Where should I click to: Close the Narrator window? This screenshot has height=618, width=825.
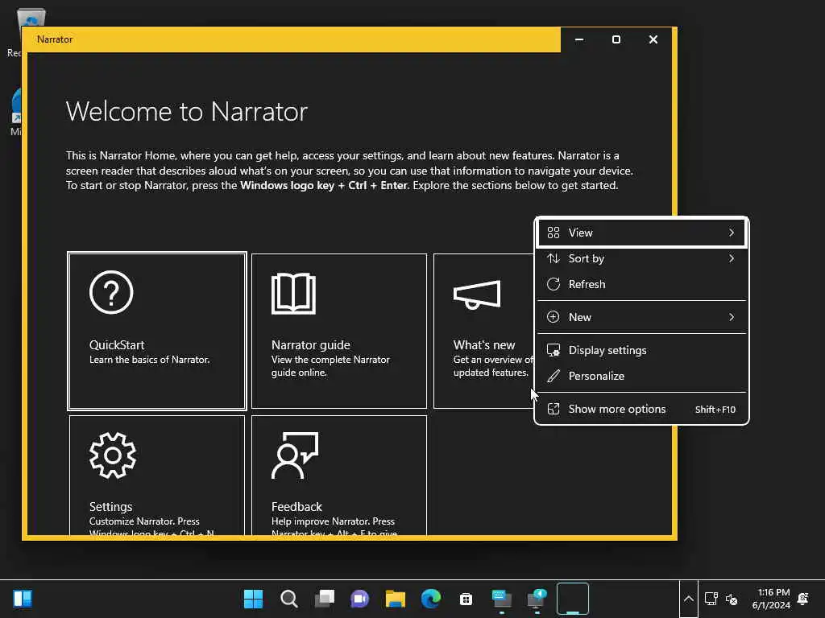tap(653, 39)
